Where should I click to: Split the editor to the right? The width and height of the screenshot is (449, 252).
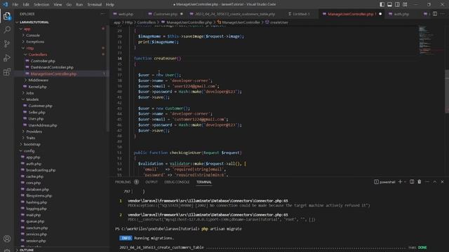(435, 14)
